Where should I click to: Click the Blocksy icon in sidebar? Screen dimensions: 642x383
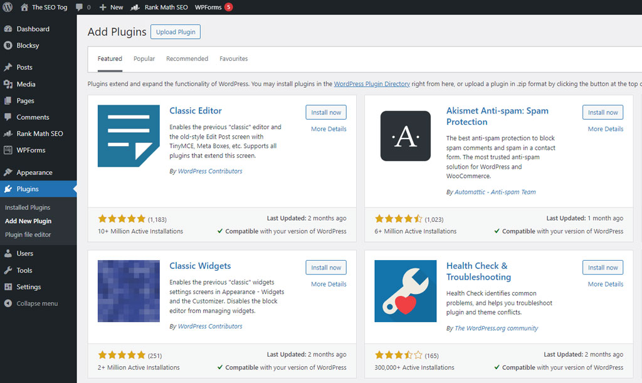coord(8,45)
